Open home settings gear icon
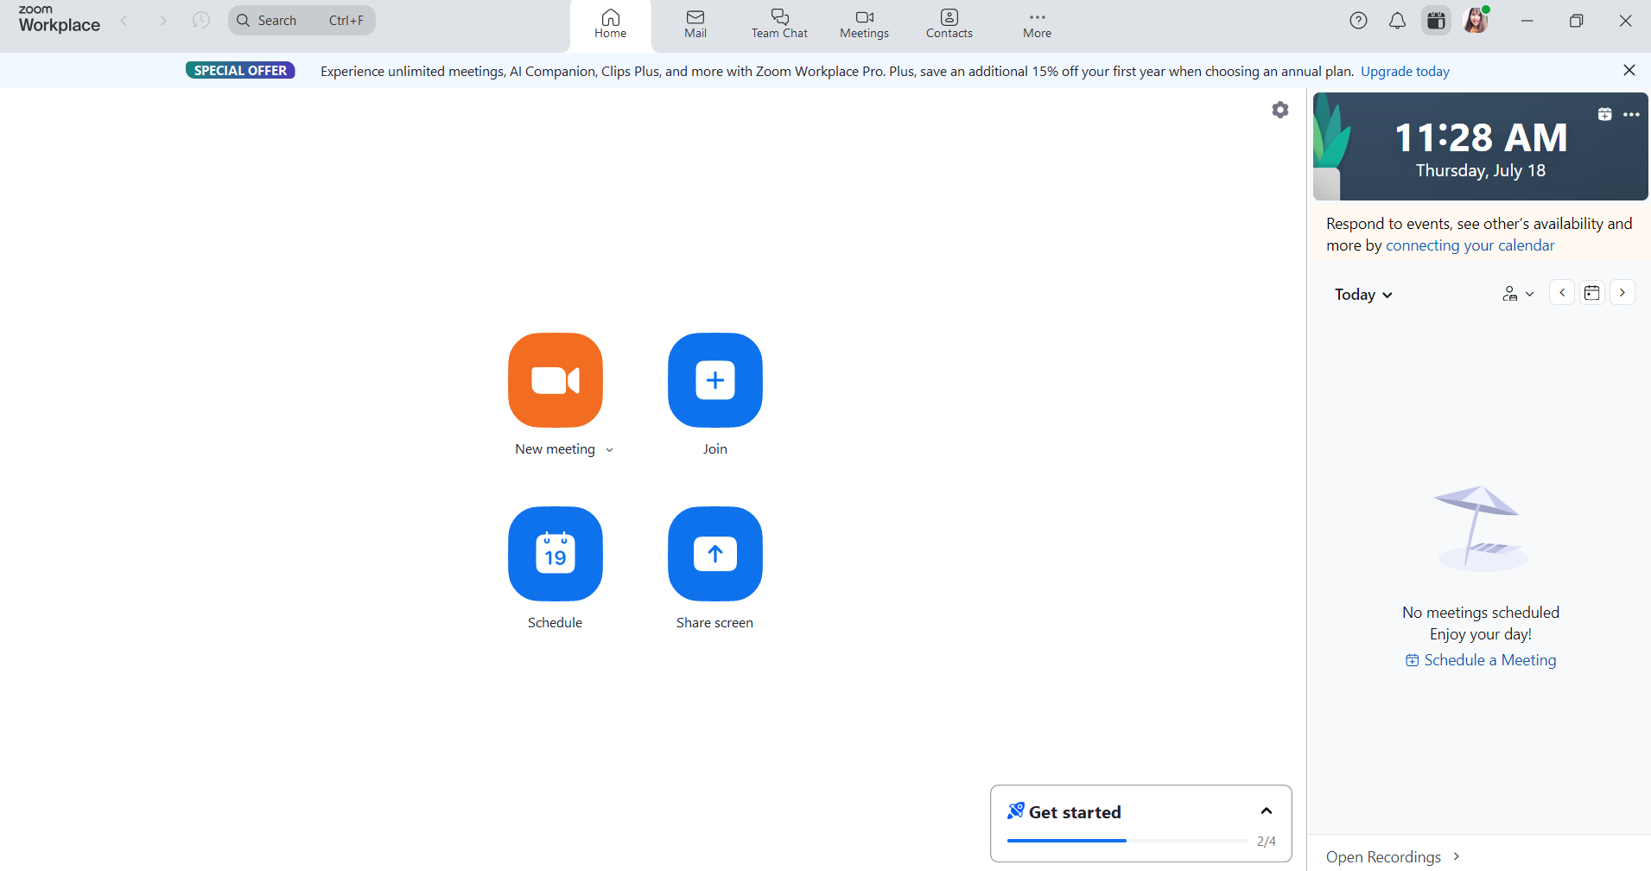Screen dimensions: 1651x871 click(1280, 110)
